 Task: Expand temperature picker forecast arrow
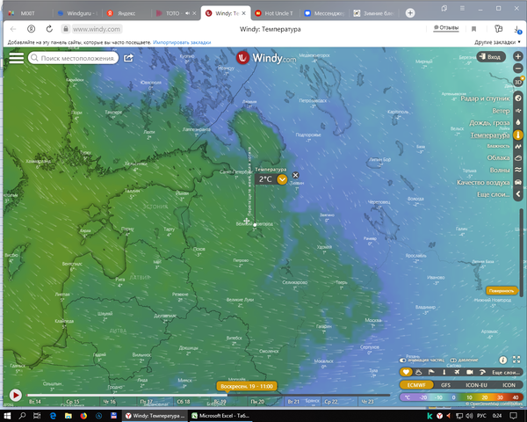tap(282, 178)
